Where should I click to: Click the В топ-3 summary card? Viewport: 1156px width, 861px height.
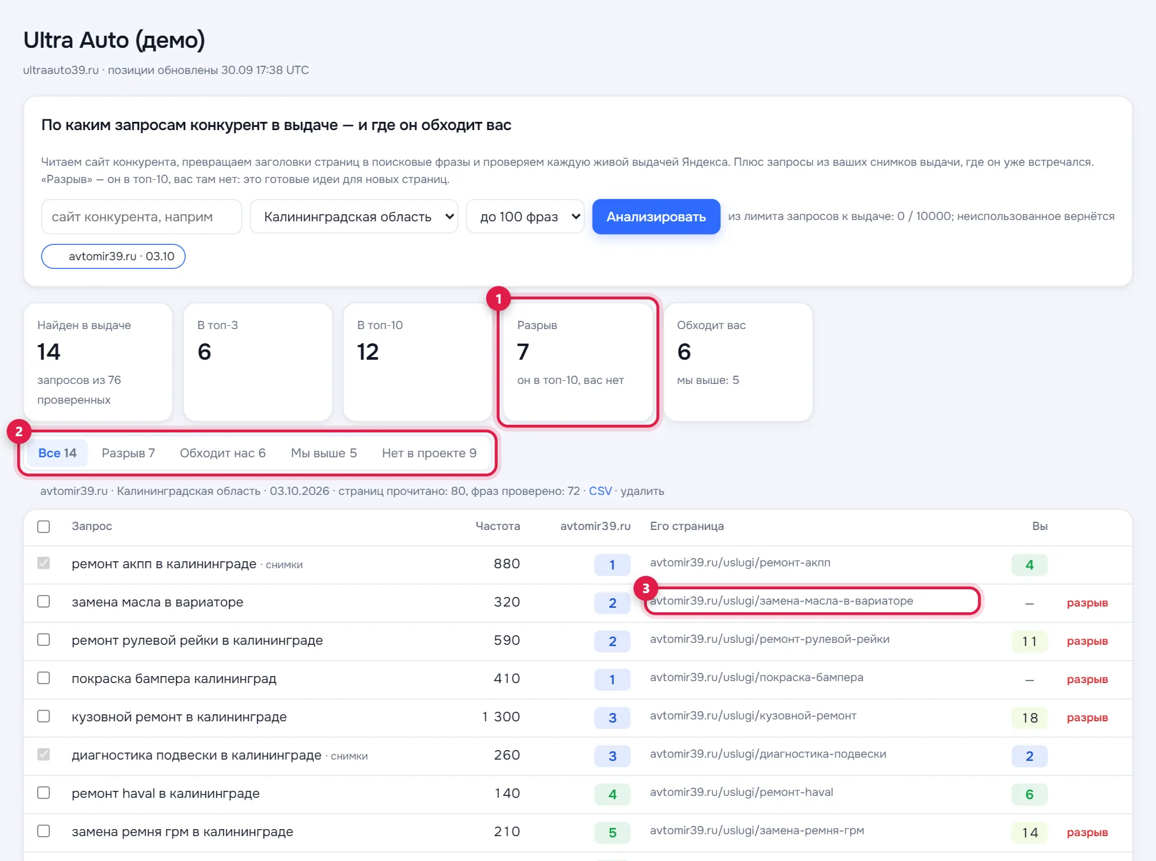click(x=258, y=362)
